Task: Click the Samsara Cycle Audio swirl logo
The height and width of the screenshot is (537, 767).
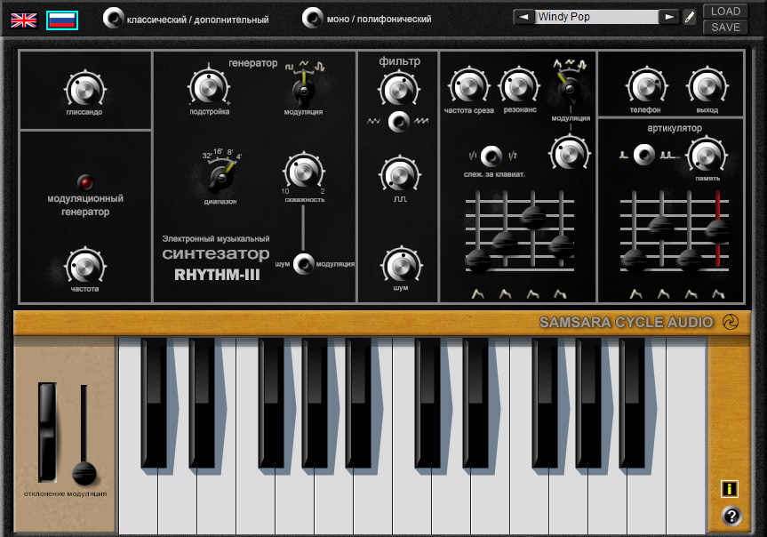Action: [731, 322]
